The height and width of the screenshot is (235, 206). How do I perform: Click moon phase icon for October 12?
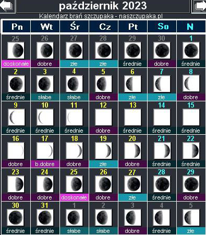click(103, 117)
